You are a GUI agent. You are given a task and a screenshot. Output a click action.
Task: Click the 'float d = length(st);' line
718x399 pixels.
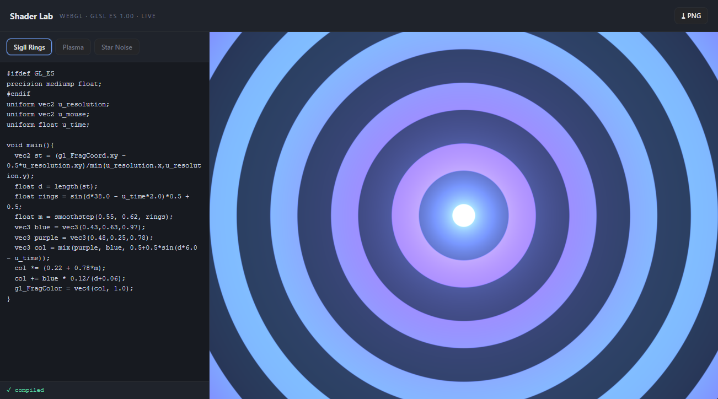56,186
